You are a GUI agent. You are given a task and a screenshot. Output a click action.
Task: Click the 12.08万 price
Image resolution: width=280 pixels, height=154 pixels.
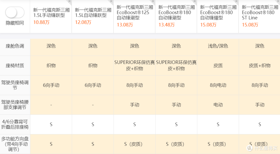tap(83, 22)
